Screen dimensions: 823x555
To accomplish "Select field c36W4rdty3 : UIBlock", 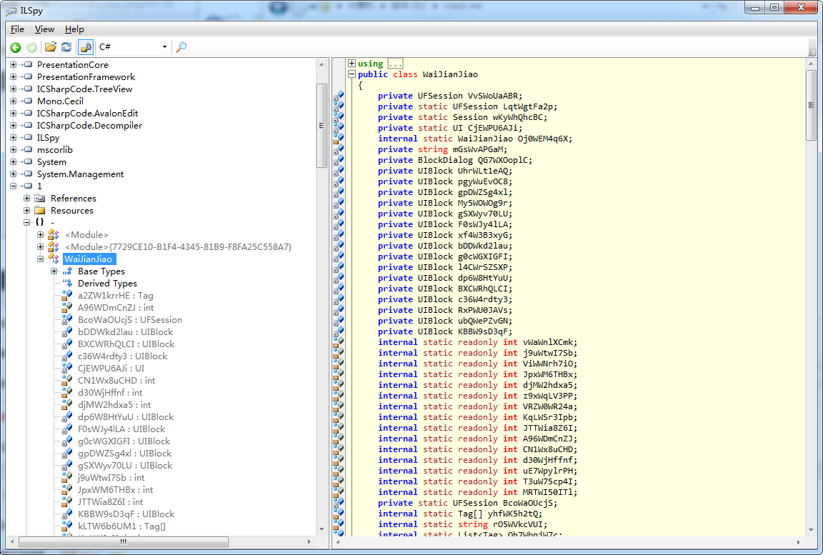I will (x=122, y=356).
